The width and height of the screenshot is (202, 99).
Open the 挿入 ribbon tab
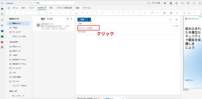(x=51, y=8)
